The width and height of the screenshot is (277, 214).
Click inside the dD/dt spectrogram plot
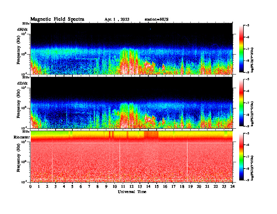(132, 102)
